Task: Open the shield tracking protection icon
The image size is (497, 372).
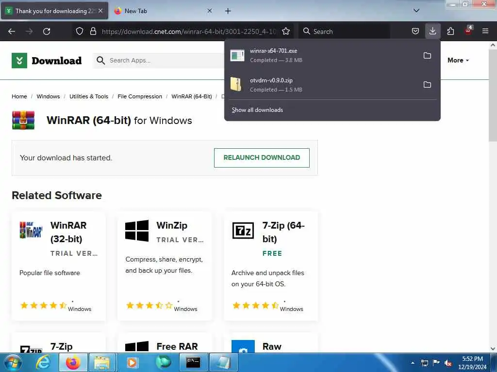Action: coord(80,31)
